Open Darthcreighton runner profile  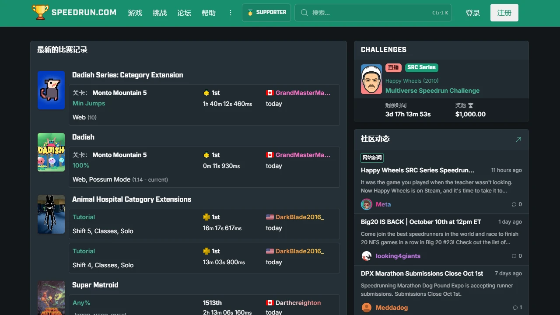point(298,303)
